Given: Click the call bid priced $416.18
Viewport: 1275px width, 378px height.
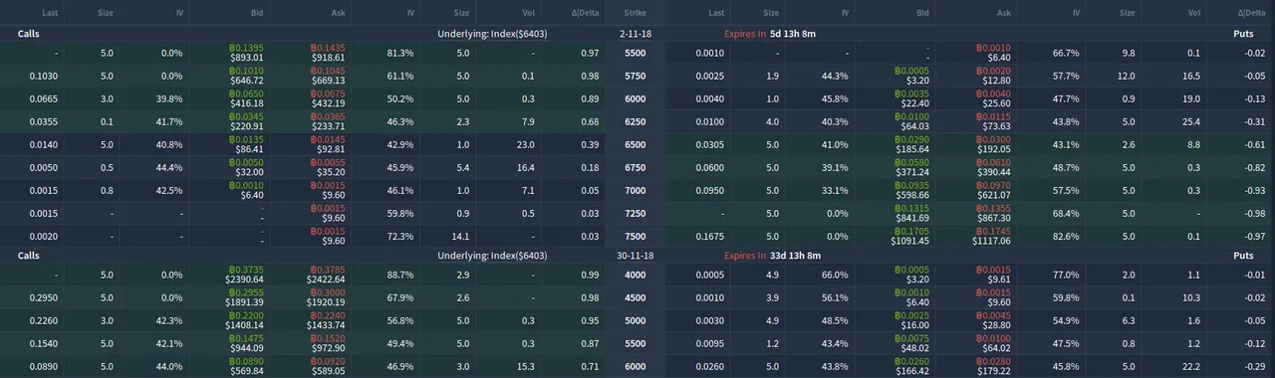Looking at the screenshot, I should pos(247,98).
